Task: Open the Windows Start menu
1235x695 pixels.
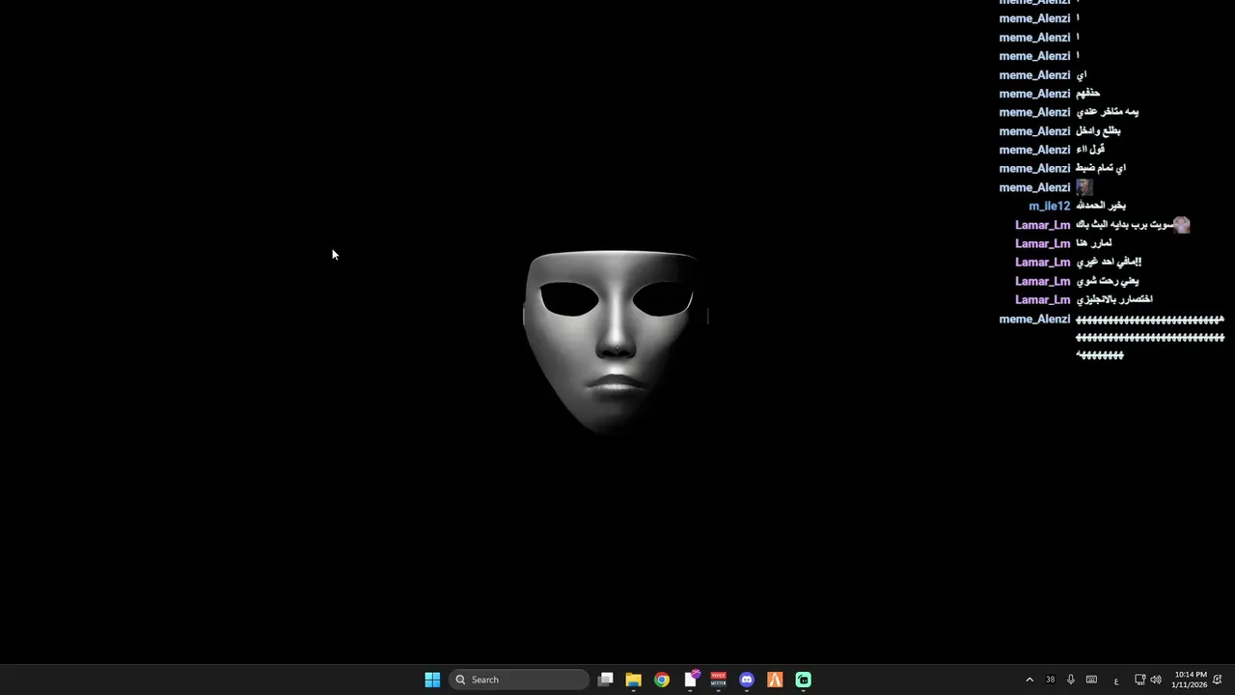Action: click(432, 680)
